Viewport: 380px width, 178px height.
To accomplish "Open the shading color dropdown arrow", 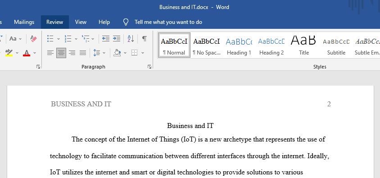I will click(125, 53).
